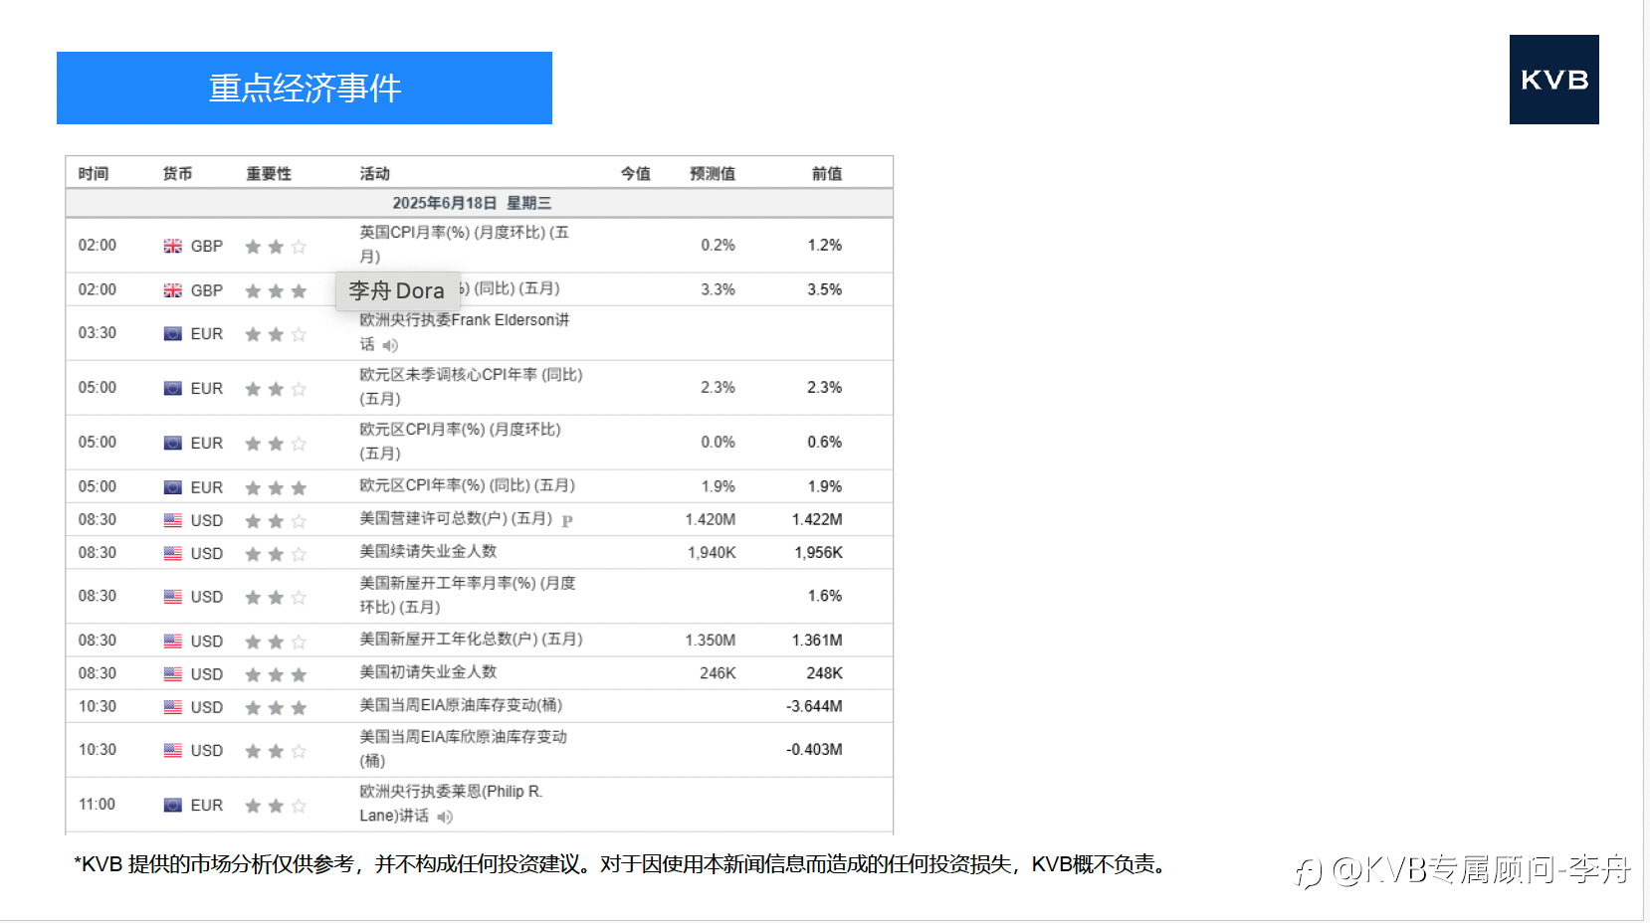Image resolution: width=1650 pixels, height=923 pixels.
Task: Click the UK flag in the 3.3% forecast row
Action: point(173,290)
